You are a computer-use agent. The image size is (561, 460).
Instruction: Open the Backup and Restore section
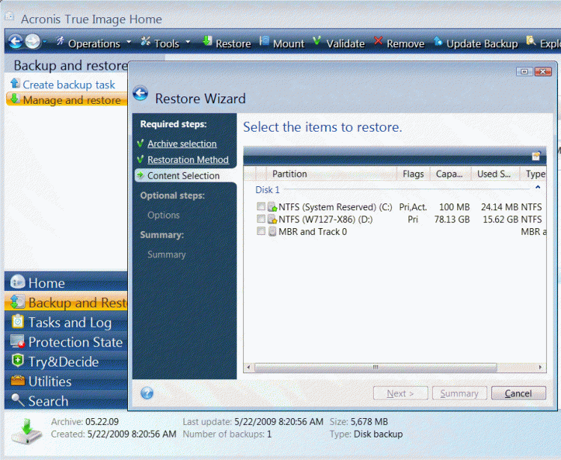[x=66, y=303]
